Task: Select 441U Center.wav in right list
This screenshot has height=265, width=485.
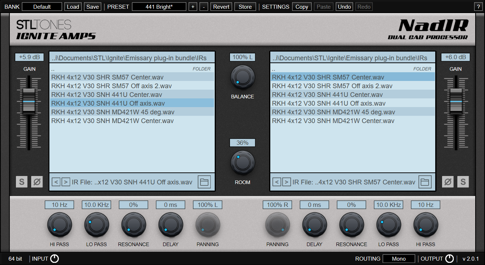Action: point(353,95)
